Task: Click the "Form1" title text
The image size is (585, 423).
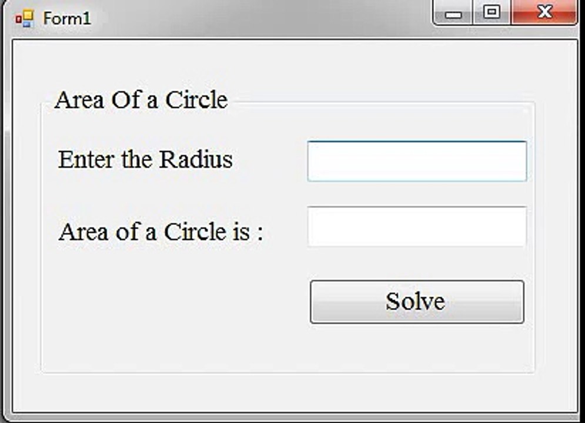Action: coord(67,18)
